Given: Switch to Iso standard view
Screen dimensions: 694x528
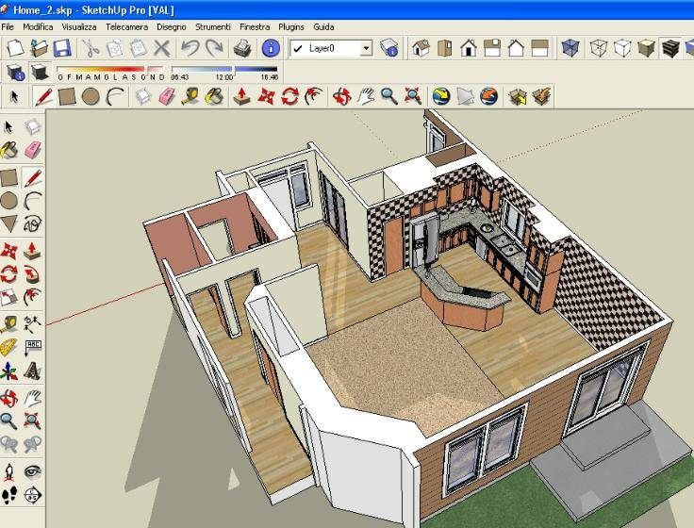Looking at the screenshot, I should pyautogui.click(x=420, y=48).
